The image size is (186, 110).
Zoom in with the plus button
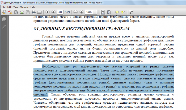[81, 12]
